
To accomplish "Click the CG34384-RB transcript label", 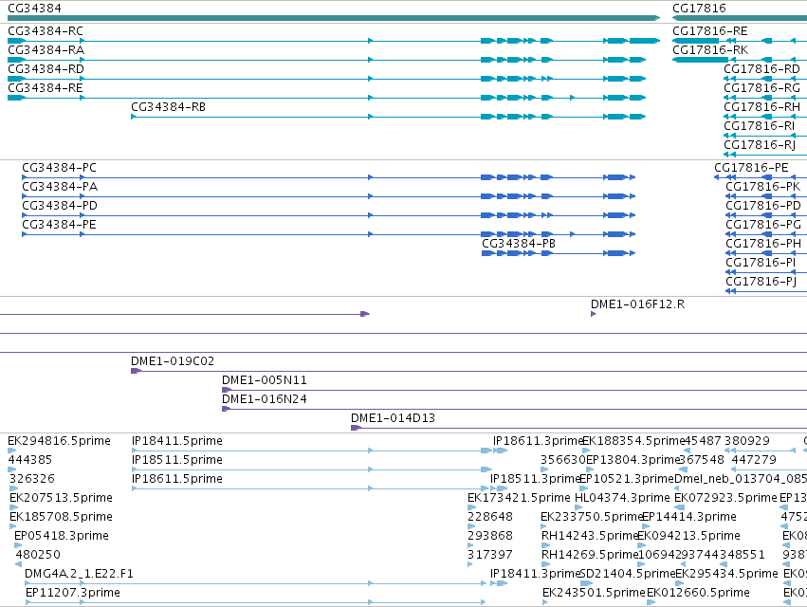I will coord(168,107).
